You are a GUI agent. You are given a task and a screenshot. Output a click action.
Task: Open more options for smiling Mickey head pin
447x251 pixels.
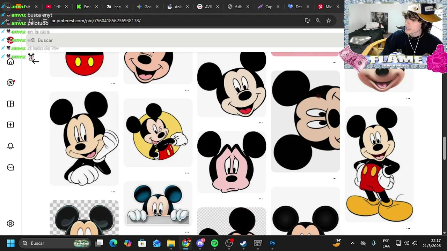tap(261, 123)
